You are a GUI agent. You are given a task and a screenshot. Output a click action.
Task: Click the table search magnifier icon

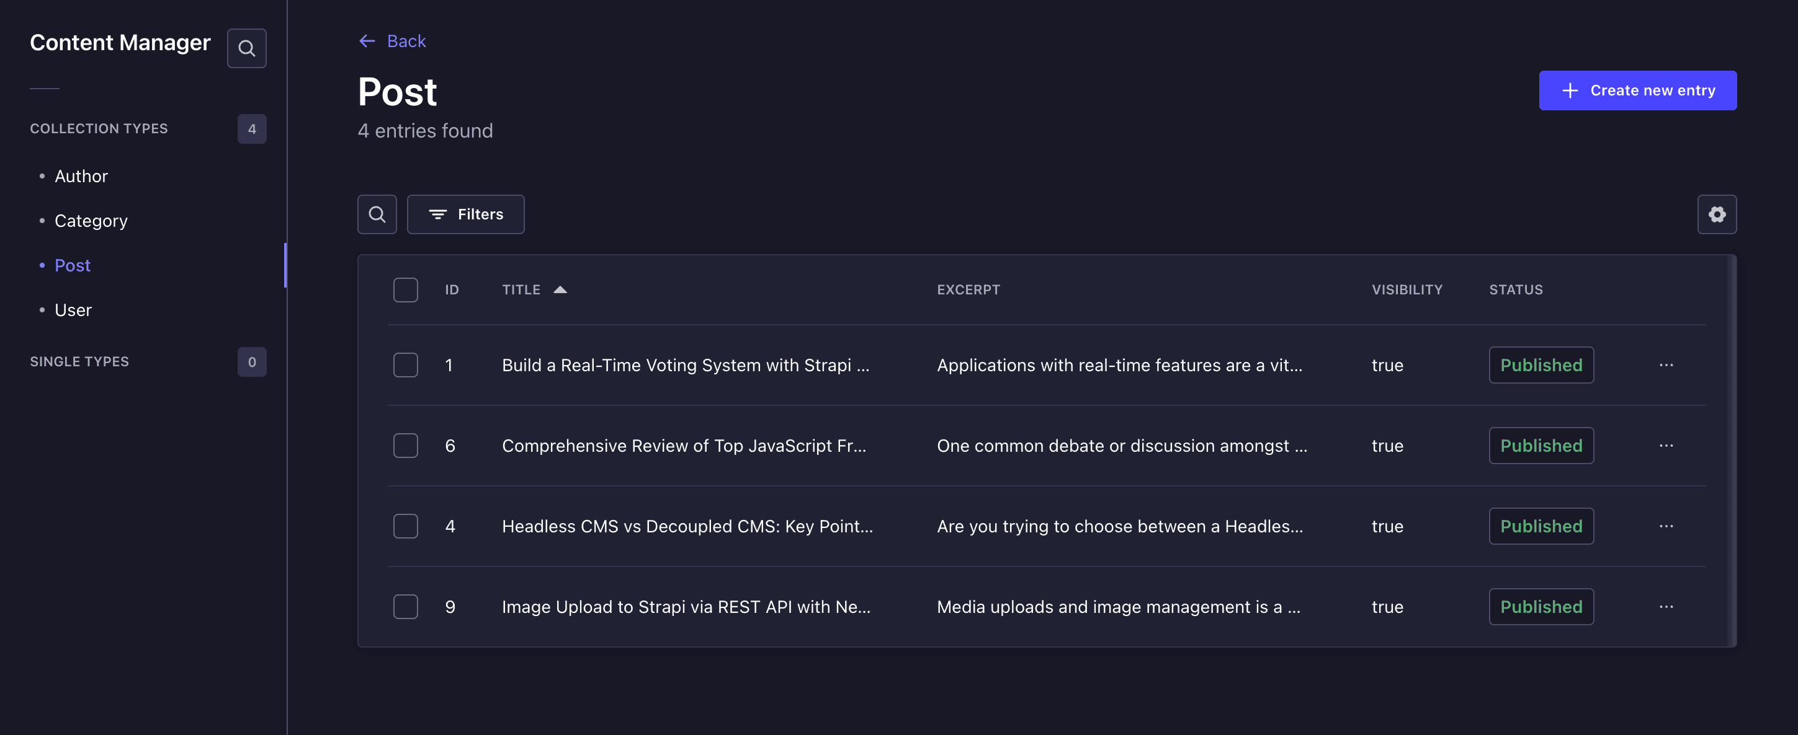pos(377,214)
